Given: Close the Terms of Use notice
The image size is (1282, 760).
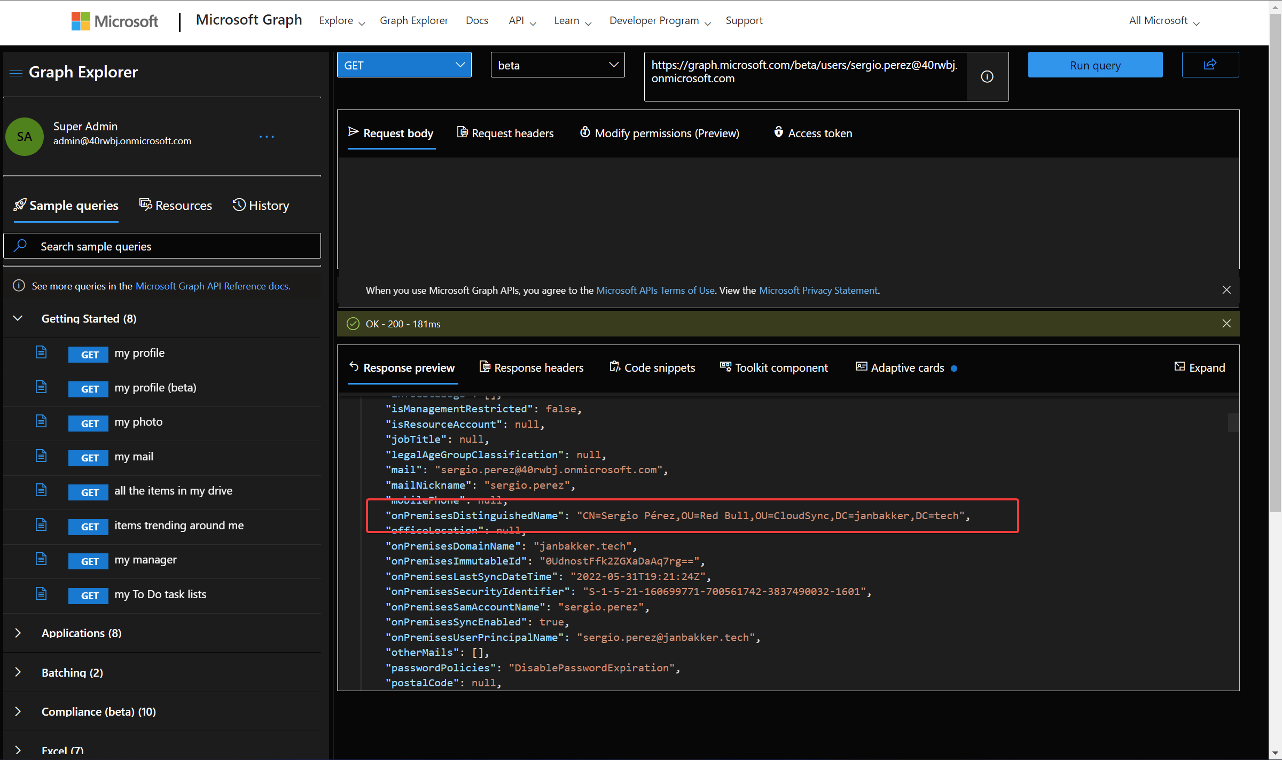Looking at the screenshot, I should pyautogui.click(x=1226, y=290).
